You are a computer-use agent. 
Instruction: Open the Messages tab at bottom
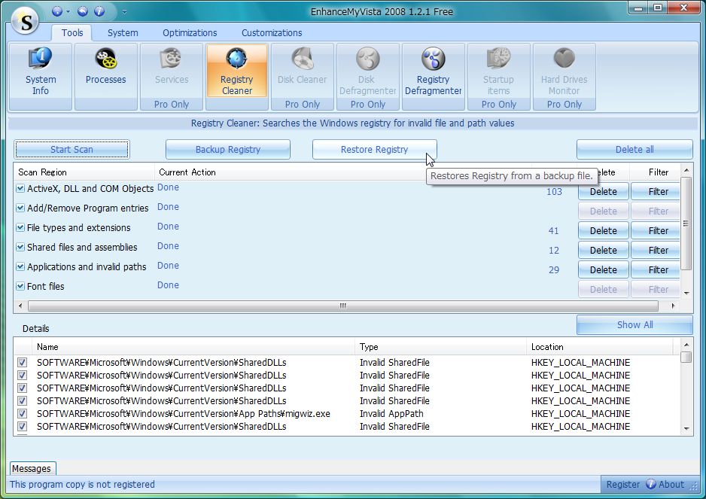[x=32, y=468]
